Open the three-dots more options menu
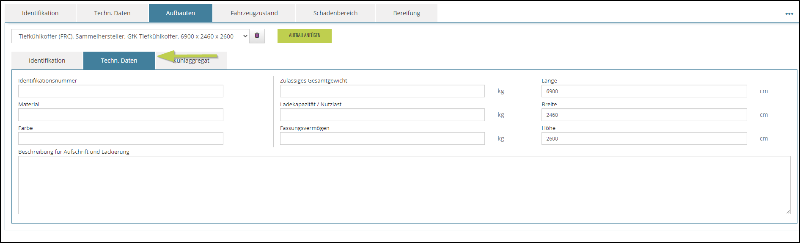 click(789, 14)
